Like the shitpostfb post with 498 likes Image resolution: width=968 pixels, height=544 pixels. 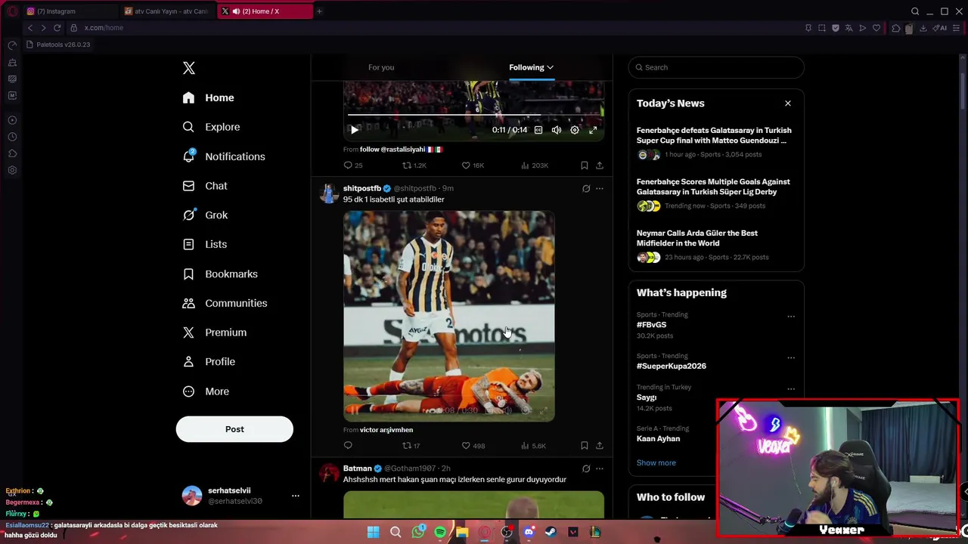pos(473,446)
